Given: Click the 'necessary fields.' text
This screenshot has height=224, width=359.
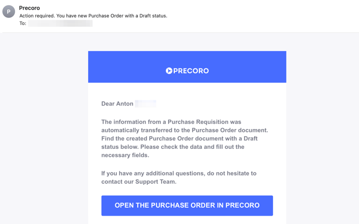Looking at the screenshot, I should [x=125, y=155].
